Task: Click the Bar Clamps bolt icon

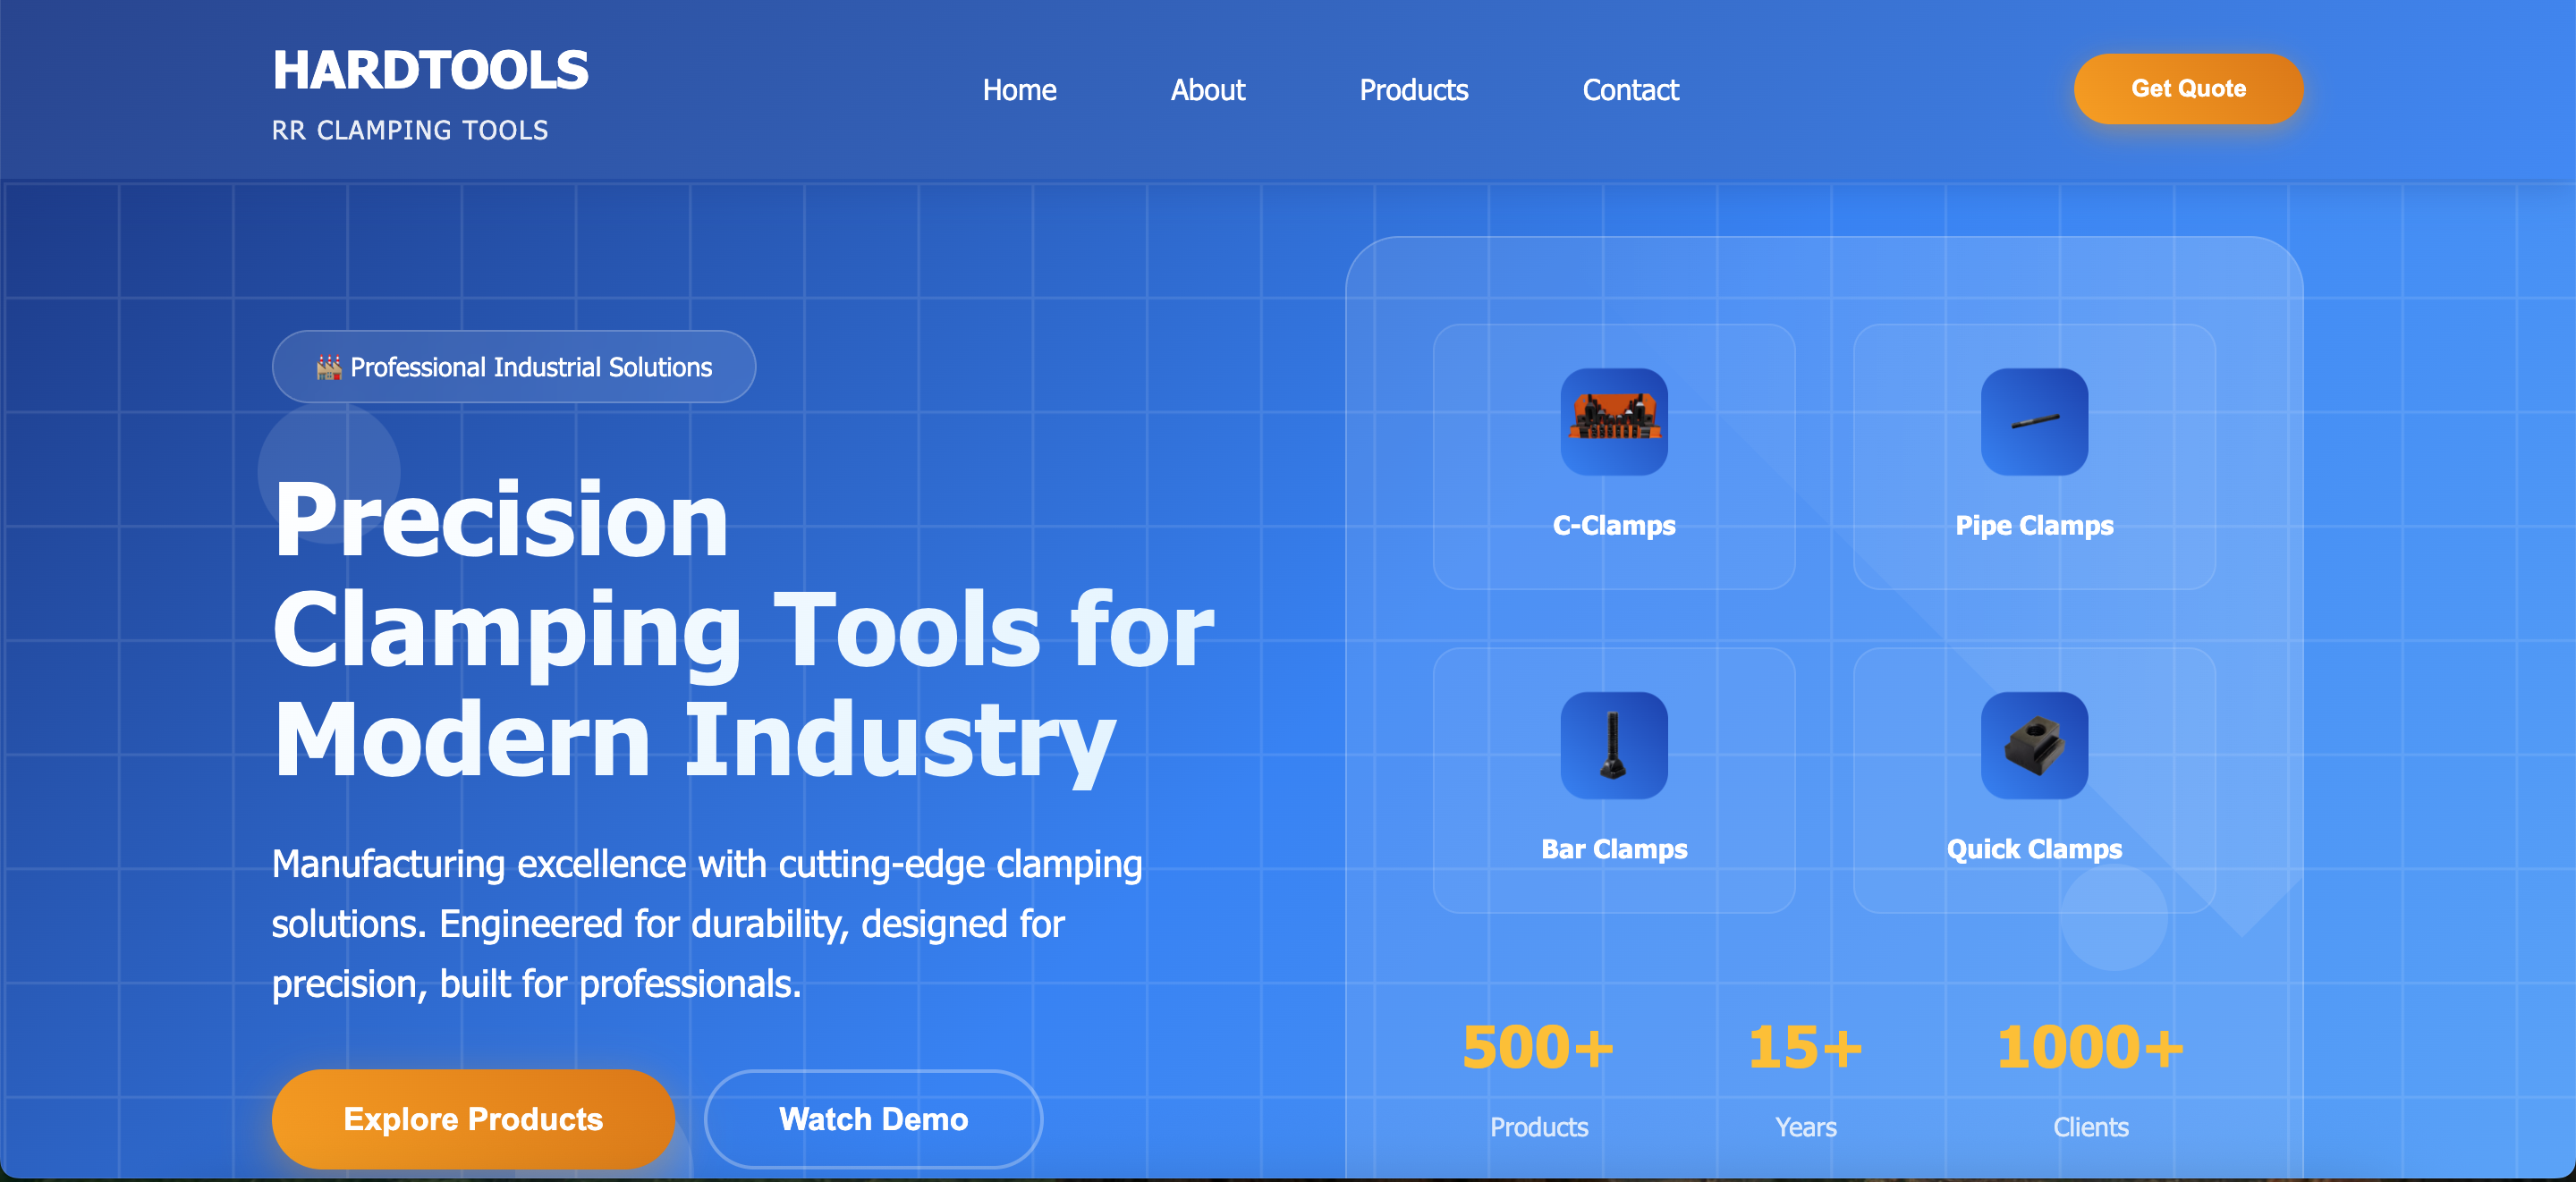Action: point(1613,745)
